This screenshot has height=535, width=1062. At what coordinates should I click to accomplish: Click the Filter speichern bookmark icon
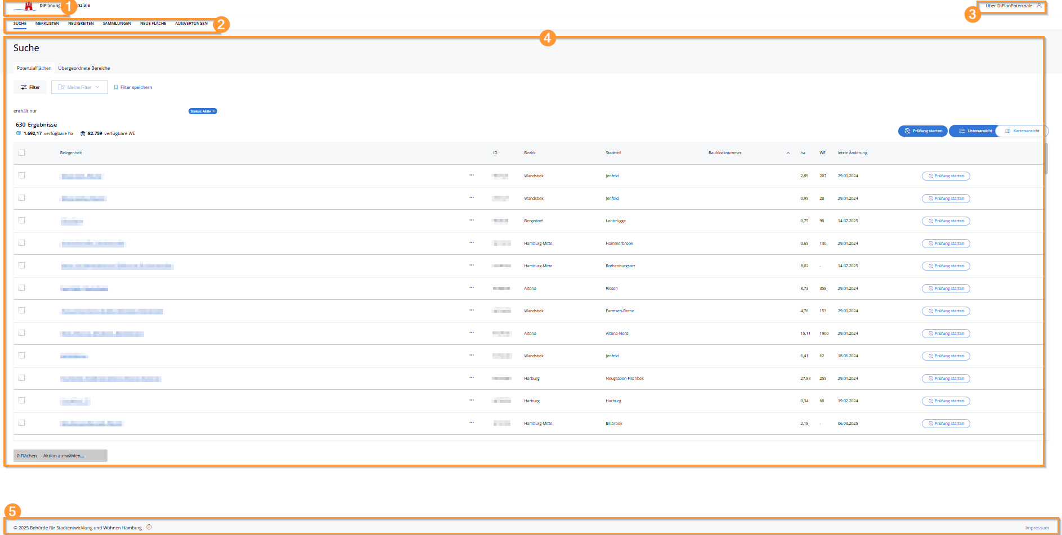click(x=116, y=87)
